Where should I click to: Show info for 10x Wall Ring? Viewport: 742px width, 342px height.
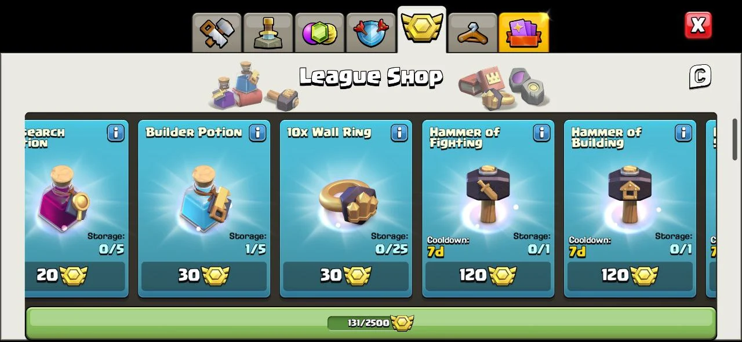pyautogui.click(x=399, y=133)
